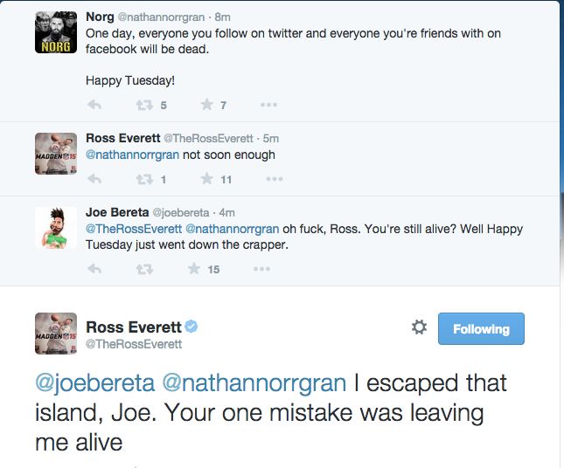Open Norg's profile avatar

point(55,31)
